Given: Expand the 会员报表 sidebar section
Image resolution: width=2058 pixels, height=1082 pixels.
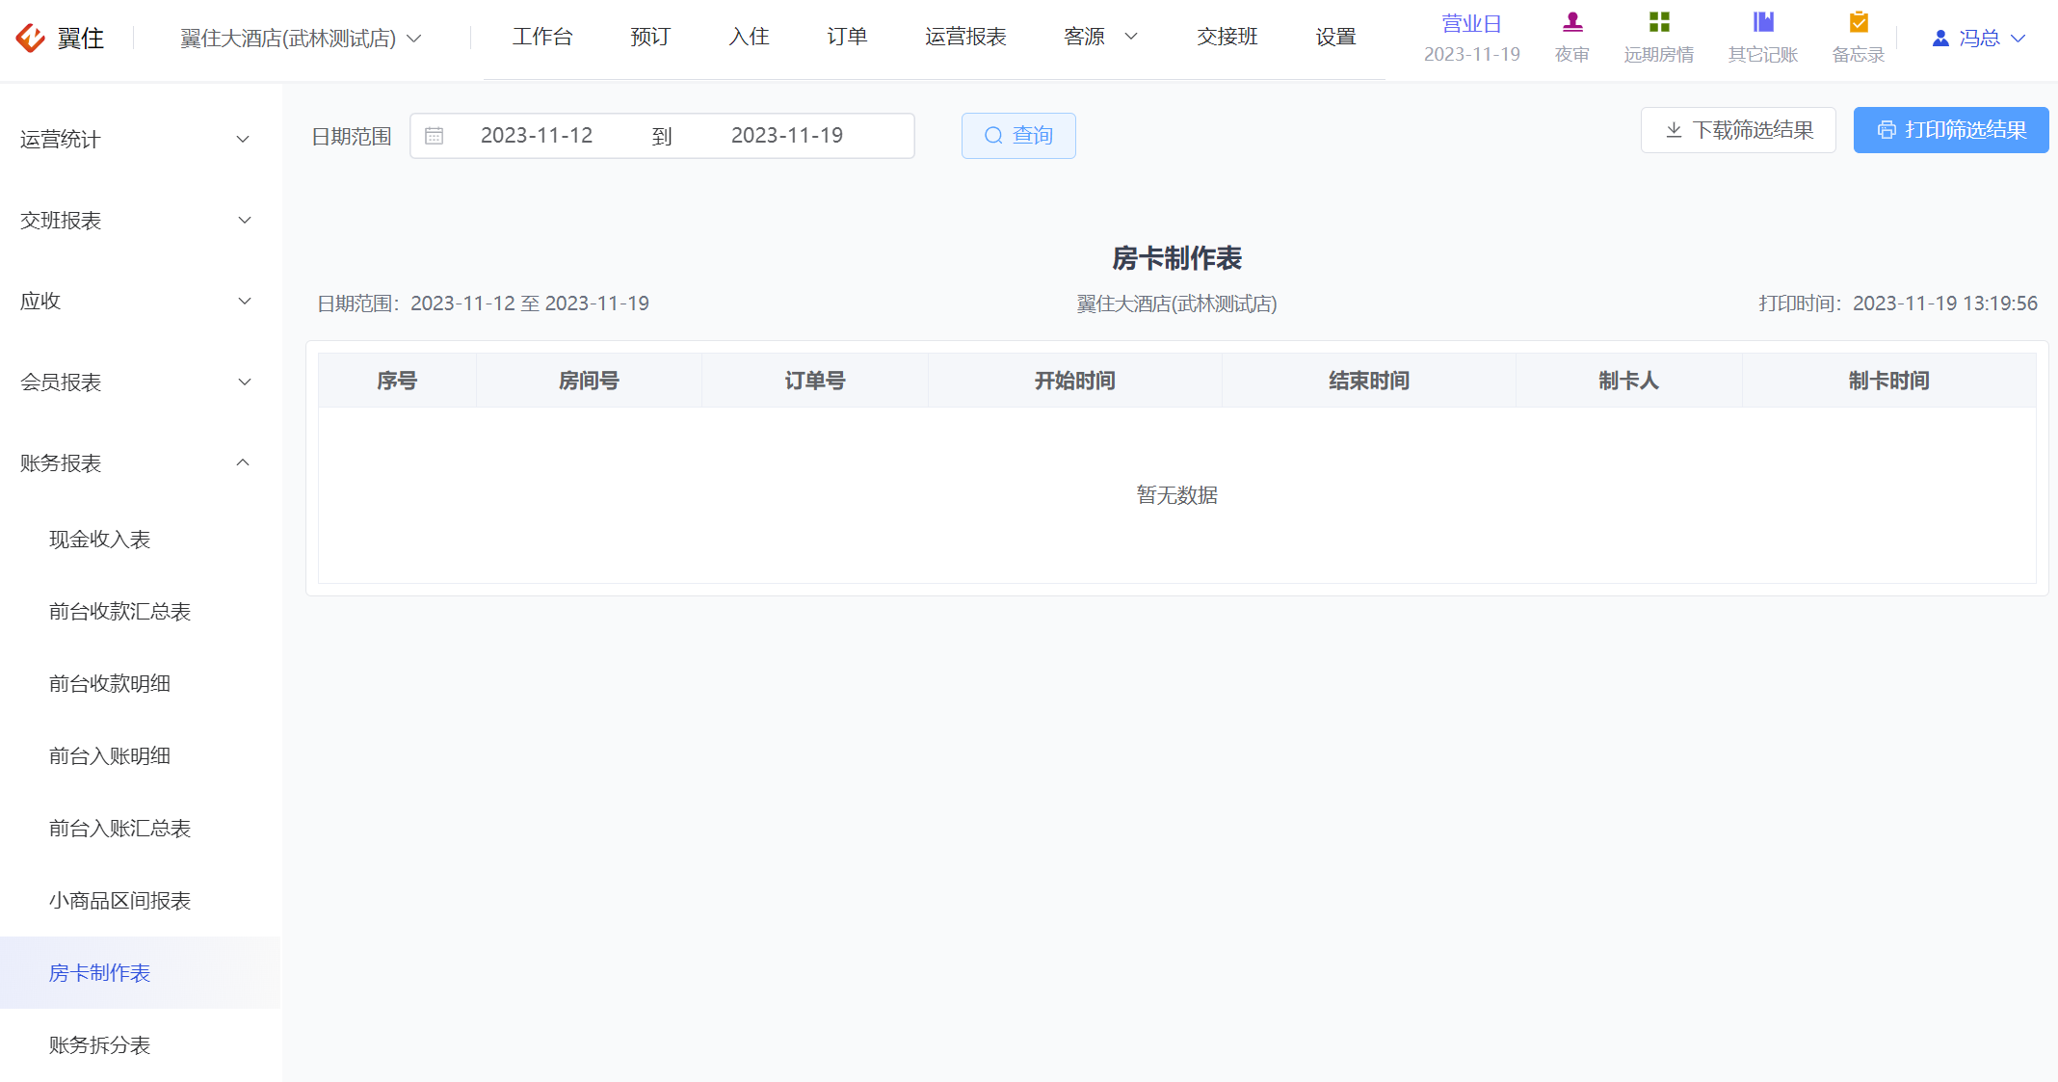Looking at the screenshot, I should pos(136,383).
